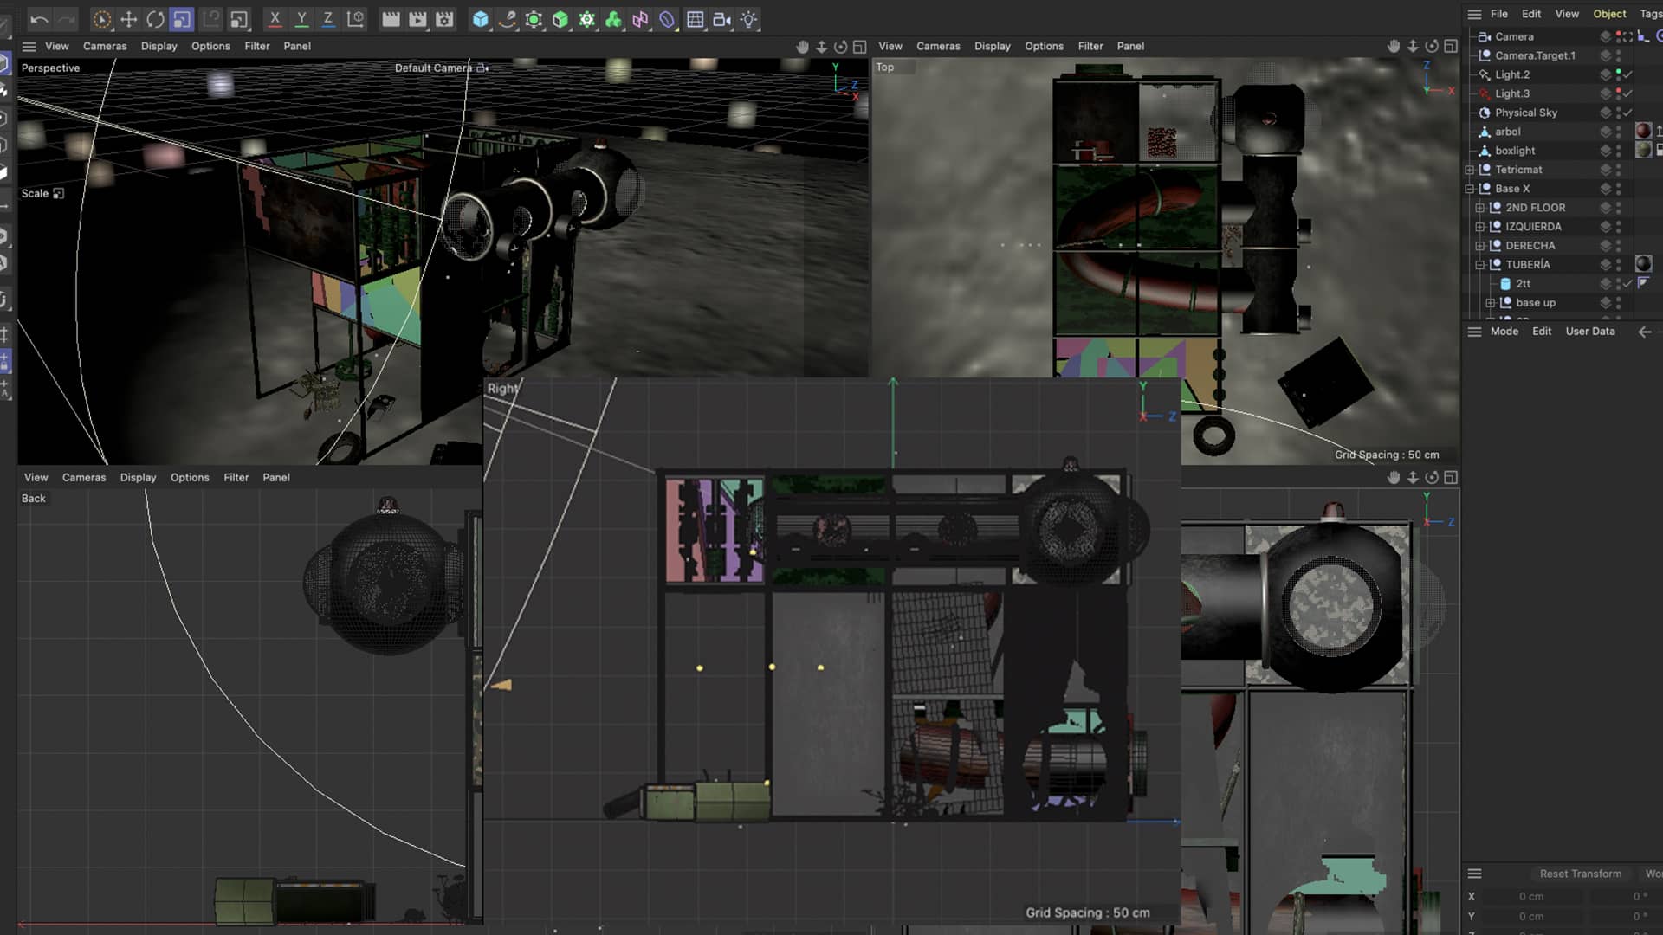The width and height of the screenshot is (1663, 935).
Task: Toggle Y axis lock
Action: click(x=301, y=19)
